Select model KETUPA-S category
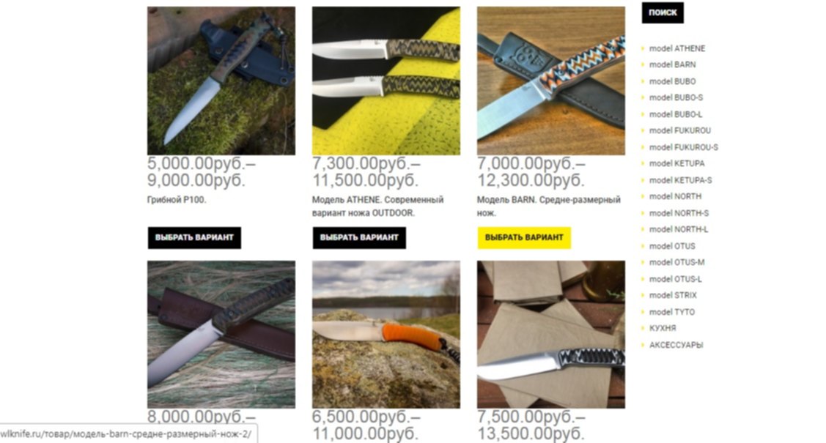This screenshot has width=826, height=443. [x=680, y=180]
